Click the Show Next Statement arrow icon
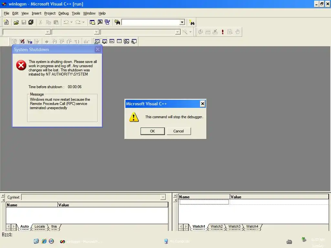 [x=47, y=42]
